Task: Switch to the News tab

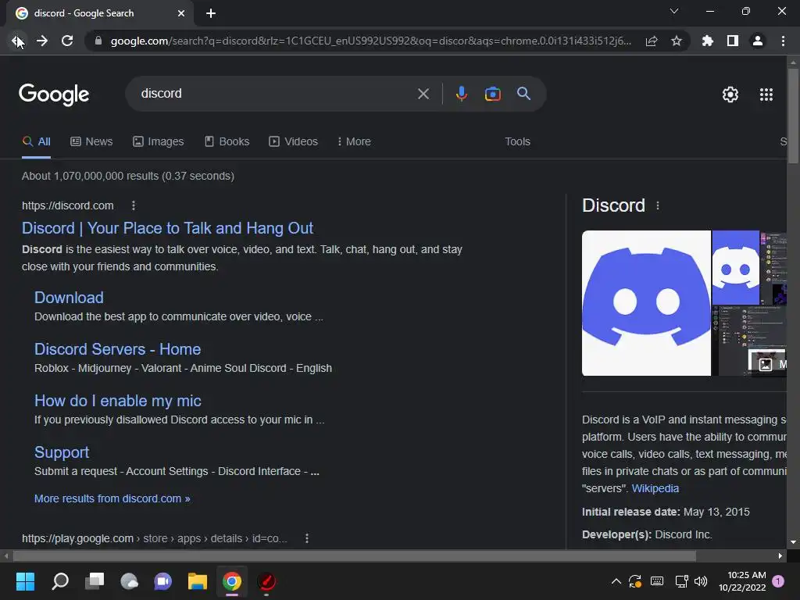Action: [x=91, y=142]
